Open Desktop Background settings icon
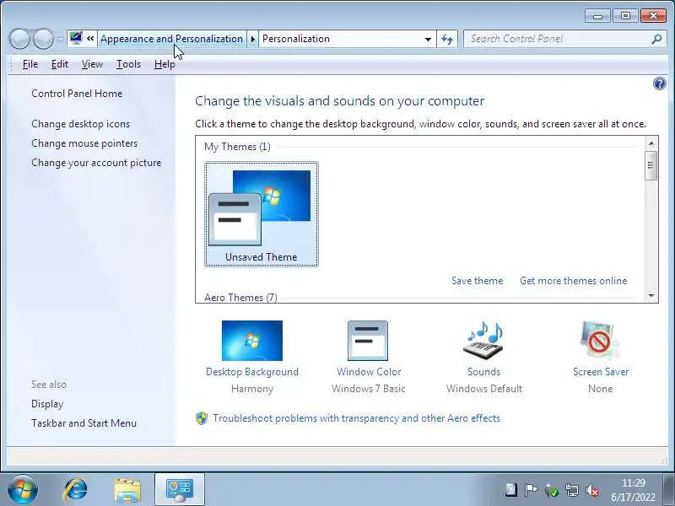 [252, 341]
